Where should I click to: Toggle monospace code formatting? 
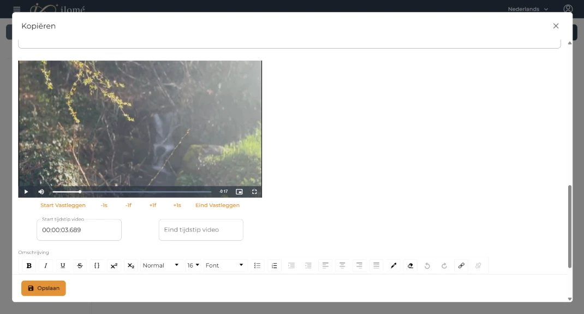click(97, 265)
